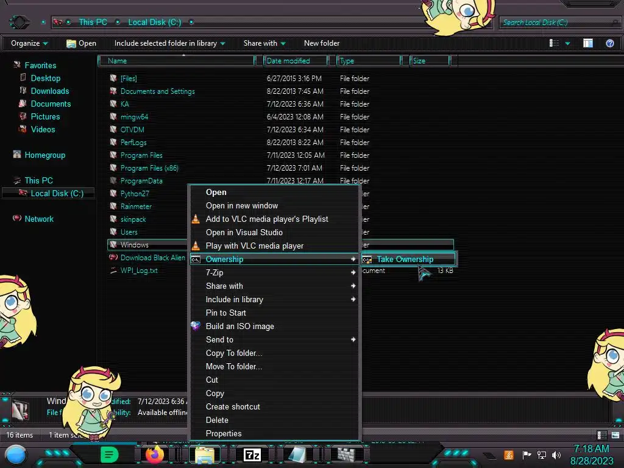Open 7-Zip from the taskbar
This screenshot has height=468, width=624.
(x=252, y=455)
